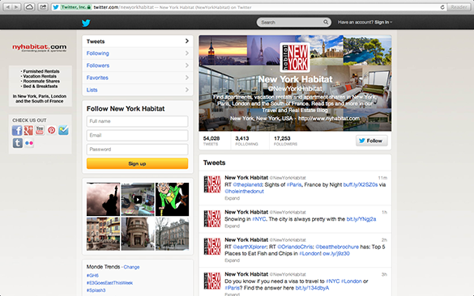Select Followers in the profile menu

tap(138, 66)
